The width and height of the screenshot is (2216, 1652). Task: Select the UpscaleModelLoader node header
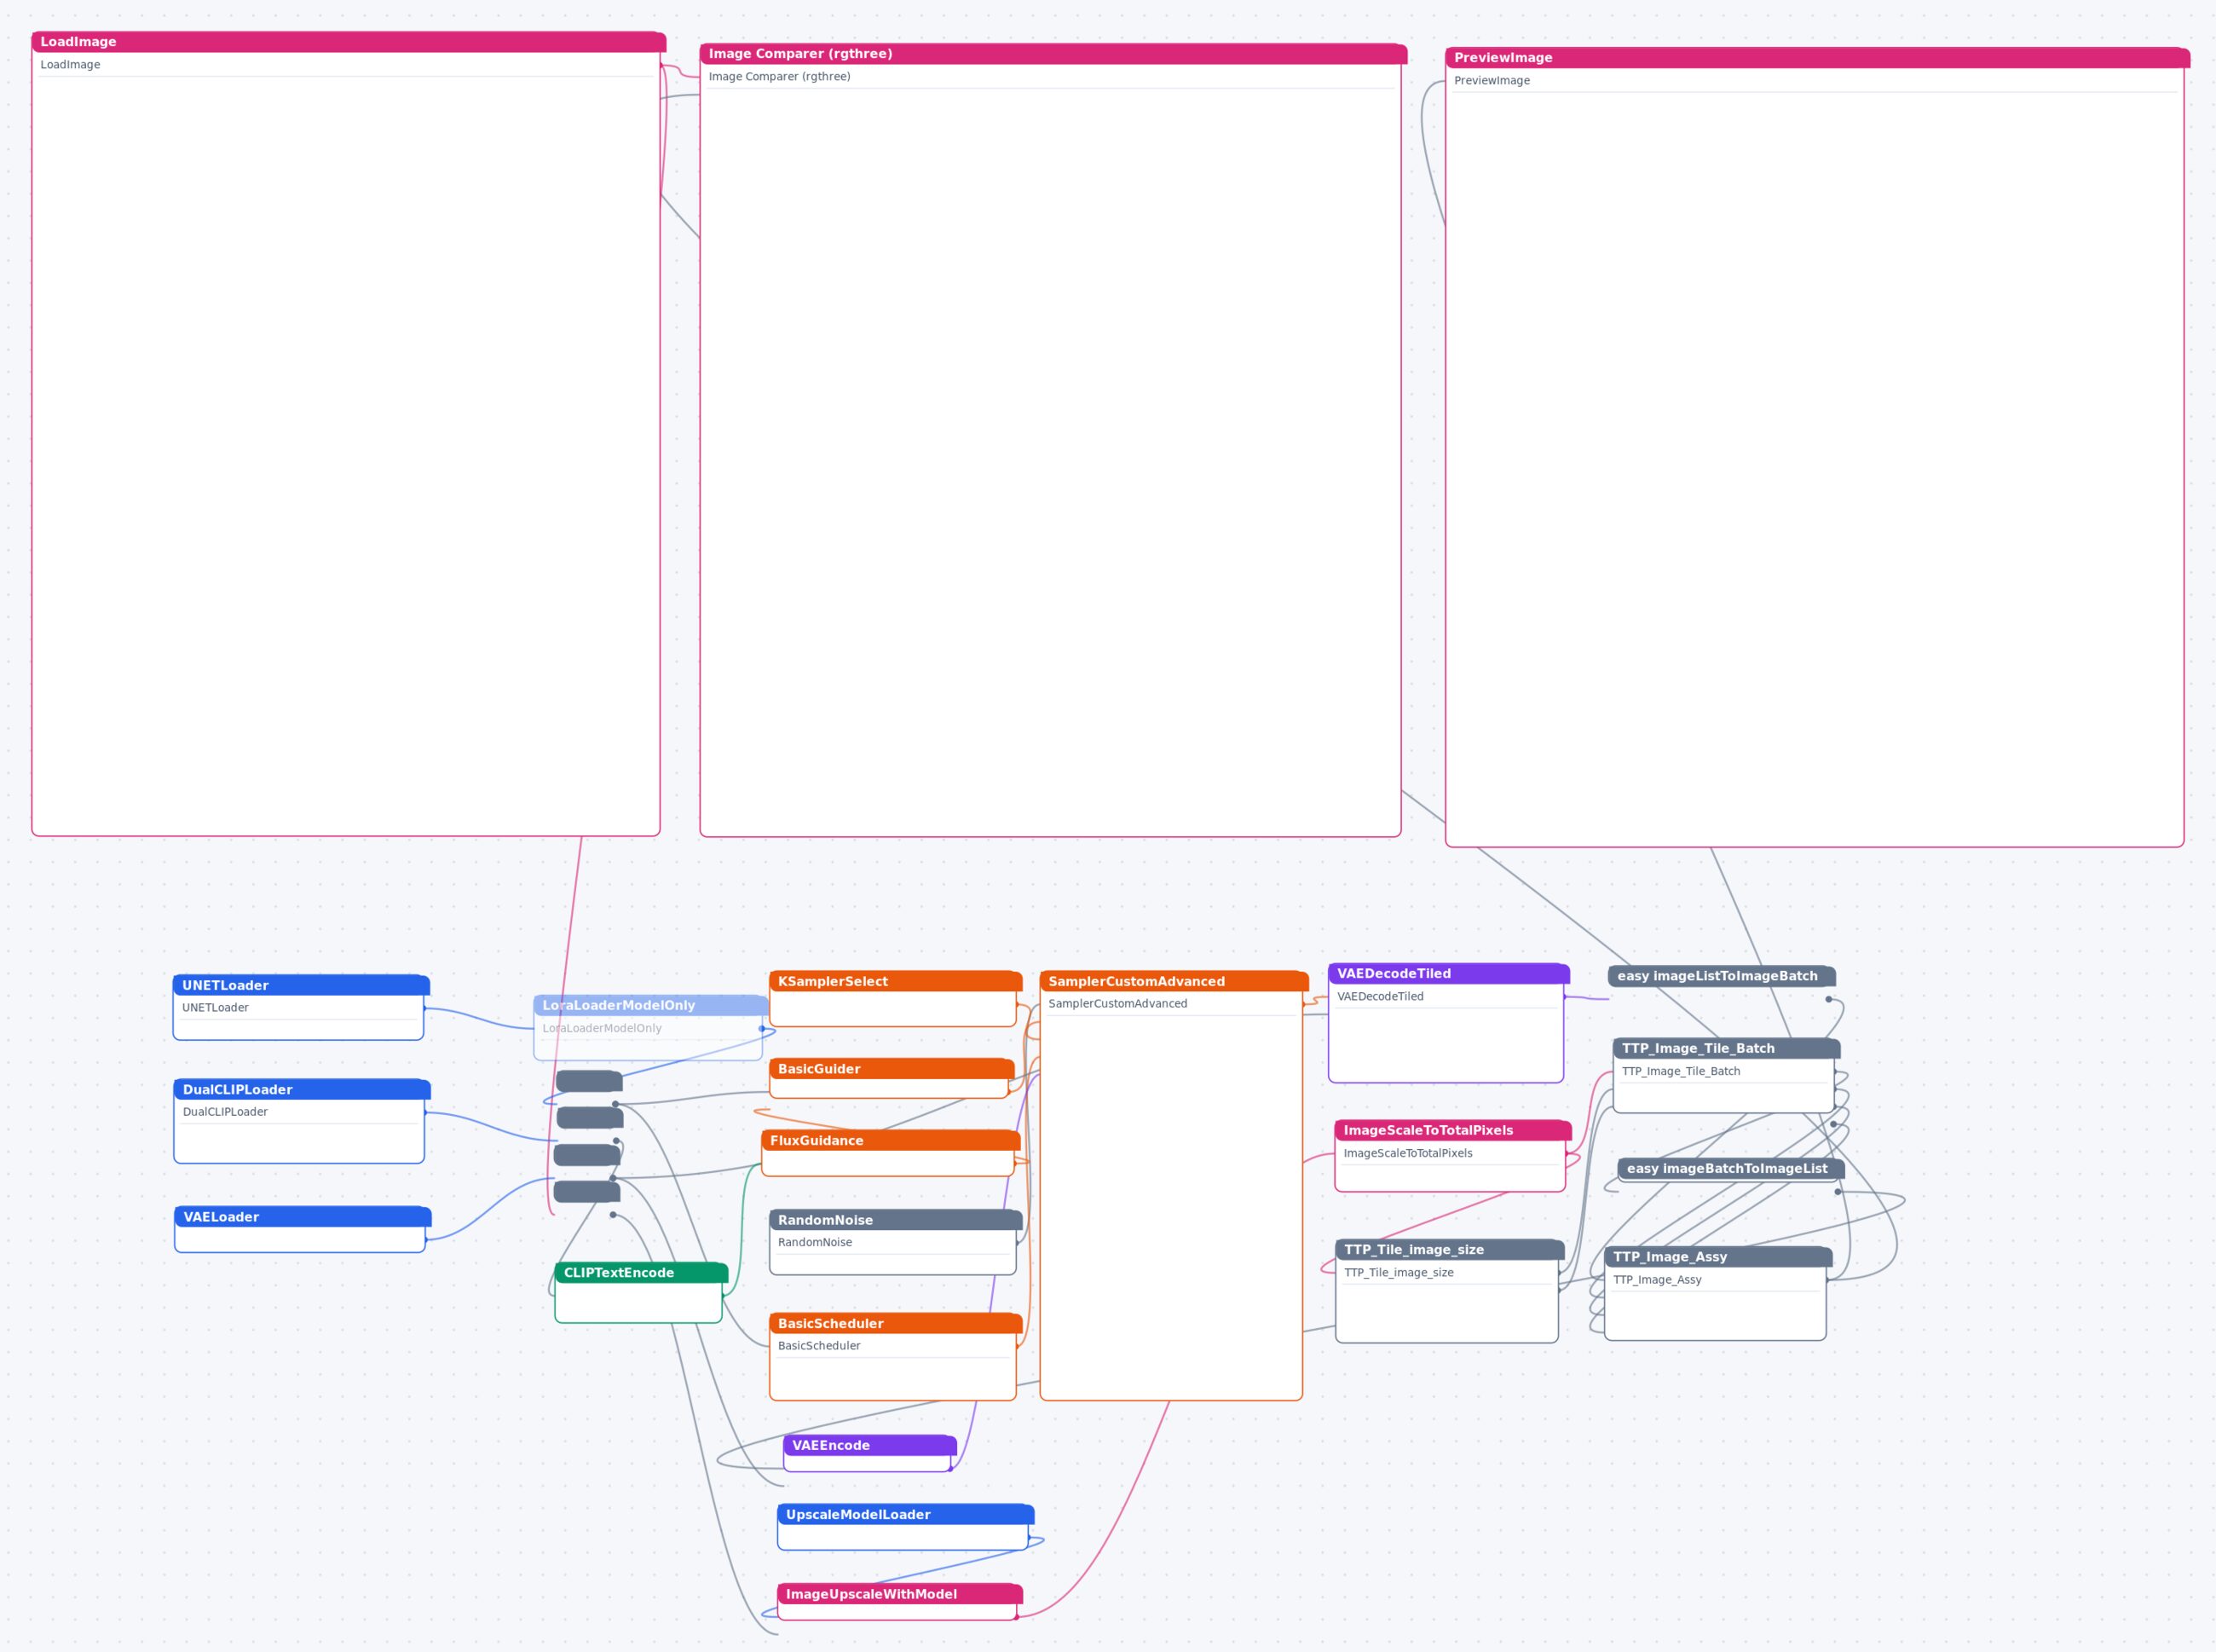(x=906, y=1514)
